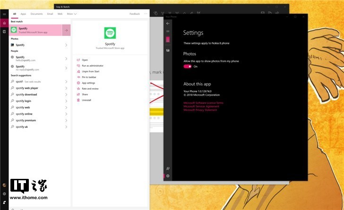Click the user avatar in search sidebar
The height and width of the screenshot is (210, 344).
click(x=4, y=185)
